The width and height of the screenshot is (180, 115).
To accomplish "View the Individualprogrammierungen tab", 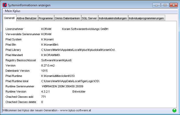I will coord(146,18).
